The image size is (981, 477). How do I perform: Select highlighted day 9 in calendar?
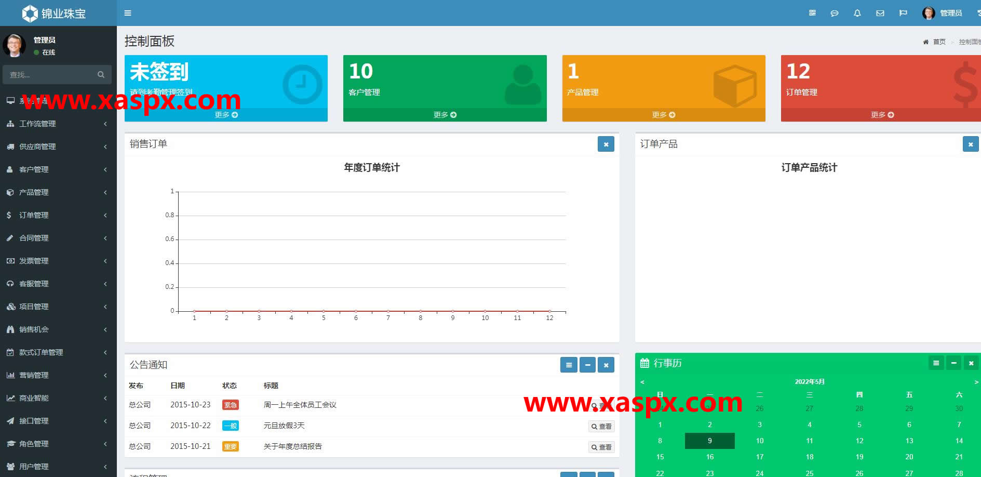tap(710, 441)
